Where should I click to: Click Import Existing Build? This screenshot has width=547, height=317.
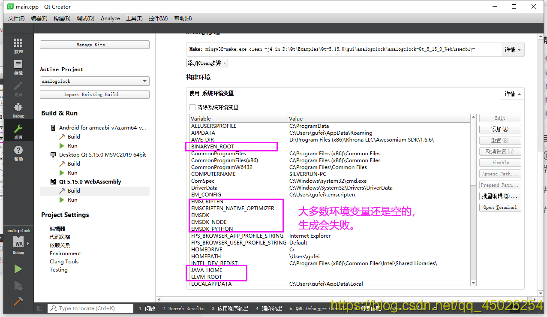pyautogui.click(x=94, y=94)
